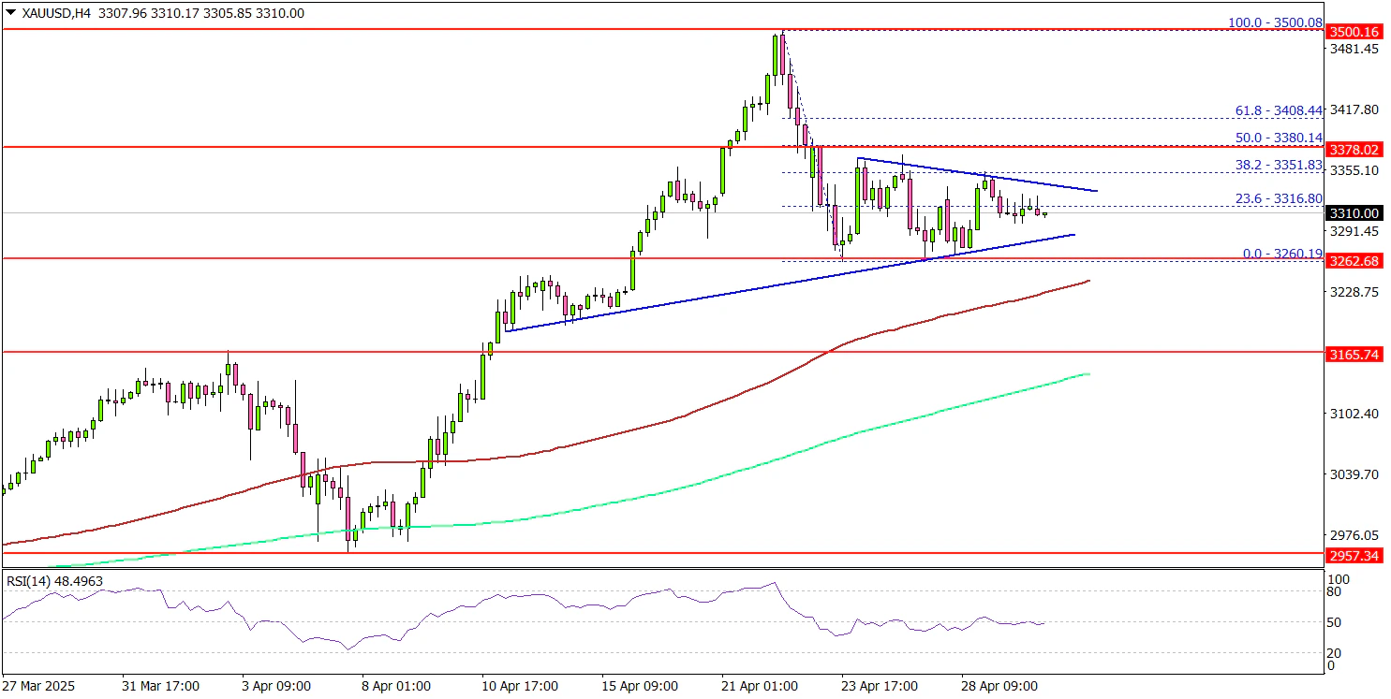Viewport: 1391px width, 699px height.
Task: Select the 2957.34 price tag
Action: pos(1354,556)
